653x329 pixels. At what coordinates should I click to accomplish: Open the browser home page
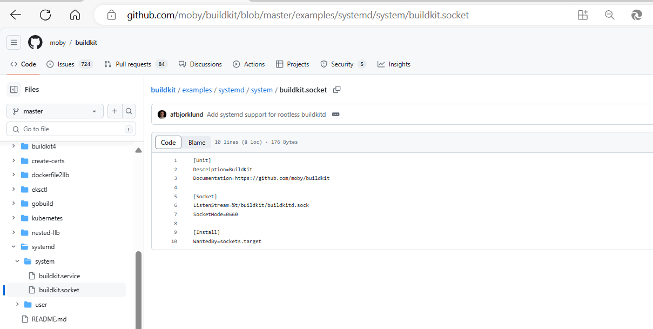tap(75, 15)
